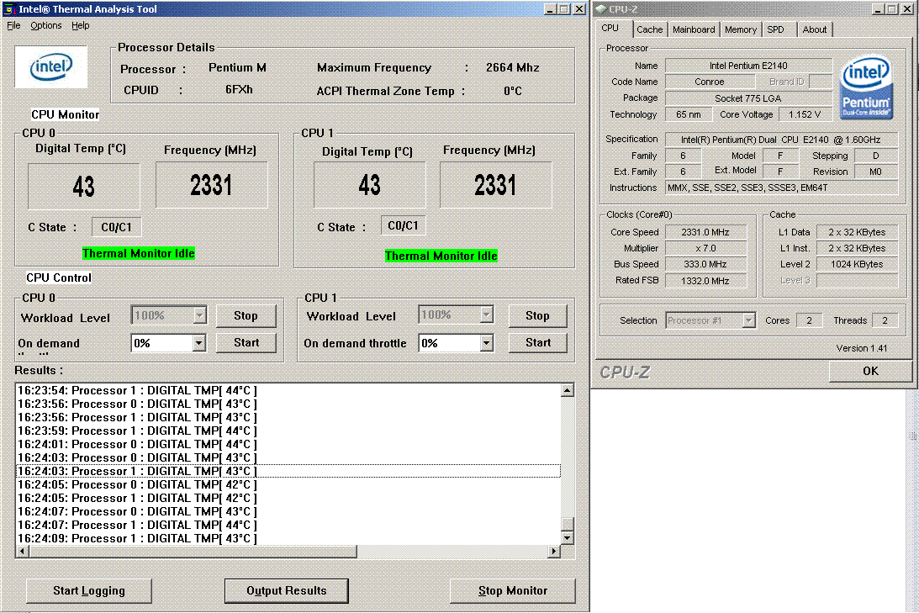Click the Package field Socket 775 LGA
919x613 pixels.
748,98
